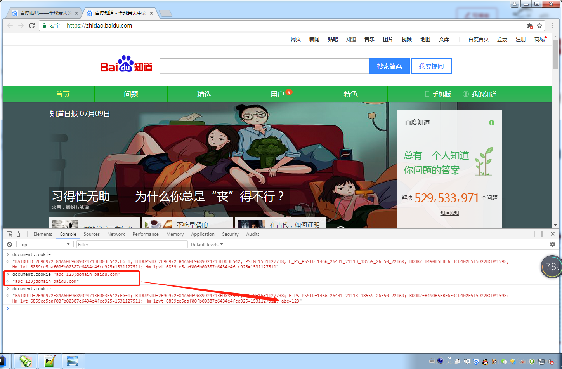
Task: Click the green lock secure icon
Action: tap(45, 26)
